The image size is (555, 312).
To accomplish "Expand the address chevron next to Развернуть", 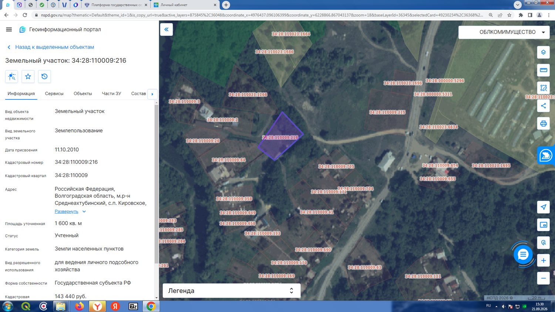I will (x=84, y=211).
